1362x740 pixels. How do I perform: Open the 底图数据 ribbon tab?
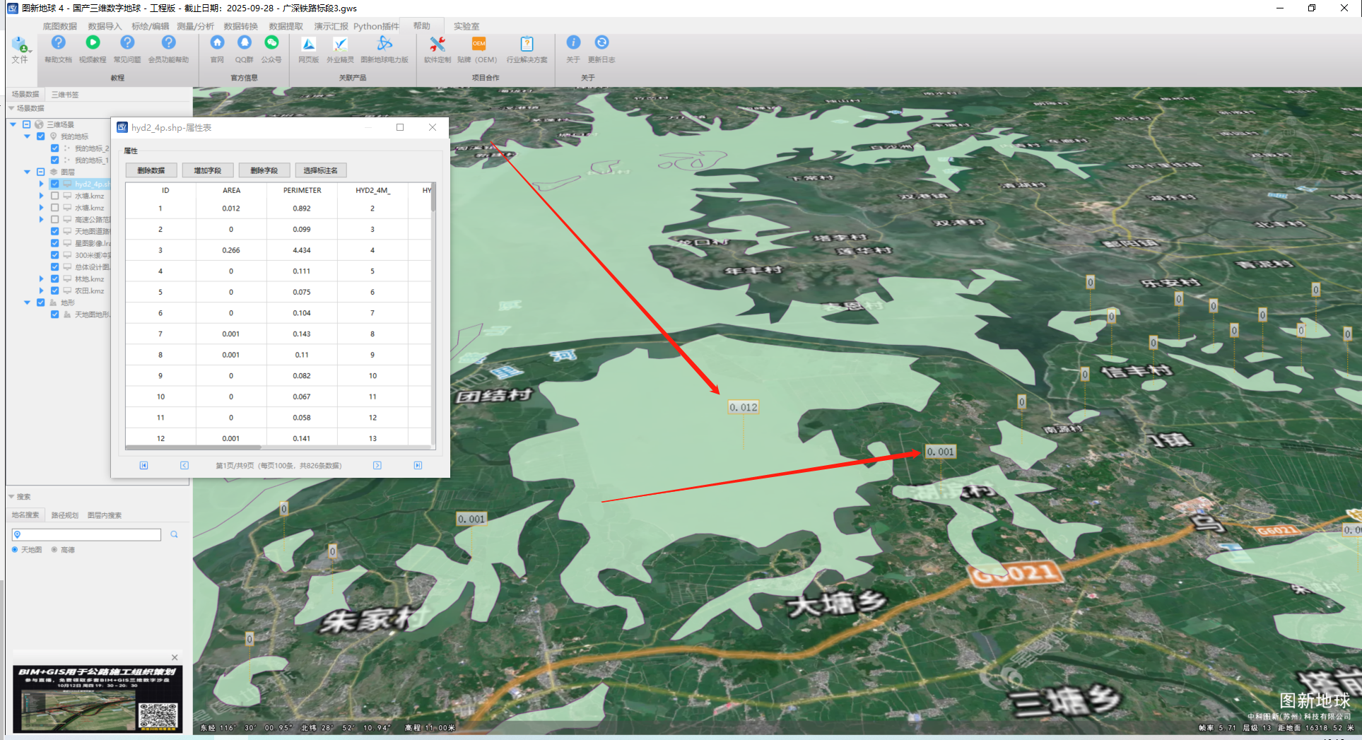click(x=60, y=26)
